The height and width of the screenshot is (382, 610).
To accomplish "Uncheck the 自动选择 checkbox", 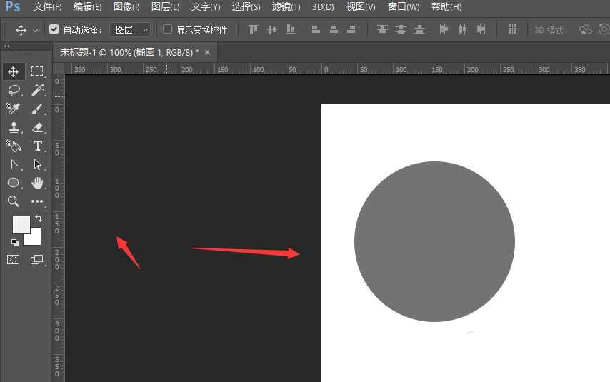I will coord(54,30).
